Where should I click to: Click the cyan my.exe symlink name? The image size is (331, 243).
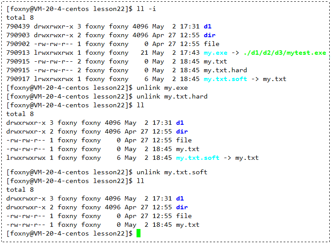216,53
